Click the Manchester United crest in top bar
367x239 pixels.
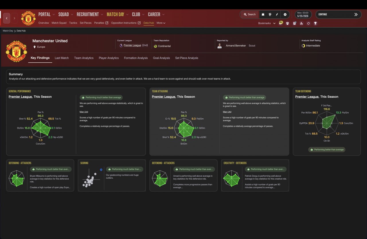pos(28,18)
